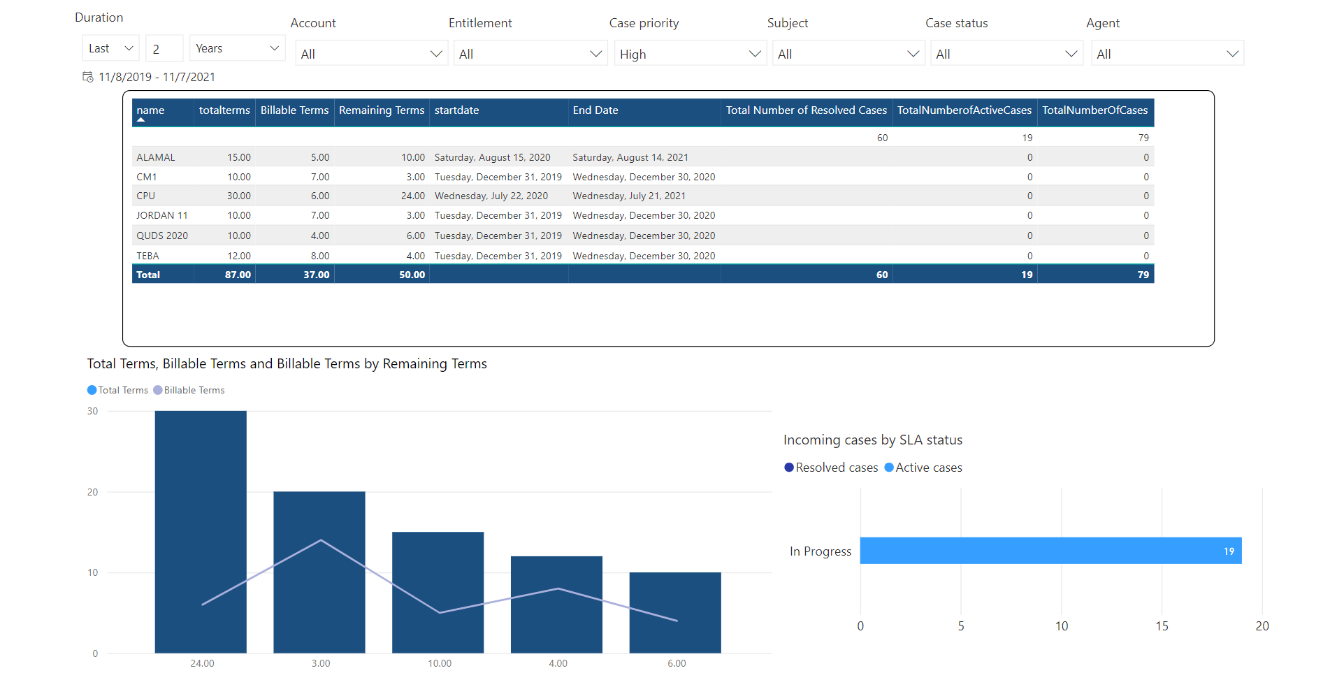
Task: Click the duration number input field
Action: tap(164, 48)
